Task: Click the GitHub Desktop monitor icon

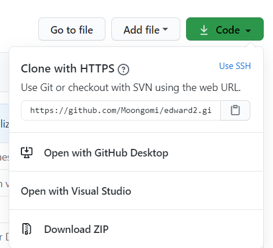Action: (x=27, y=152)
